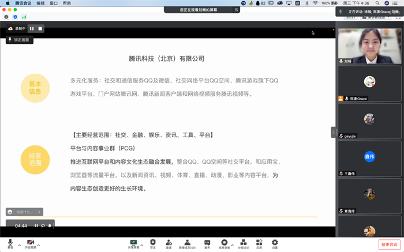Open the 应用 apps icon
Viewport: 404px width, 252px height.
pos(259,243)
